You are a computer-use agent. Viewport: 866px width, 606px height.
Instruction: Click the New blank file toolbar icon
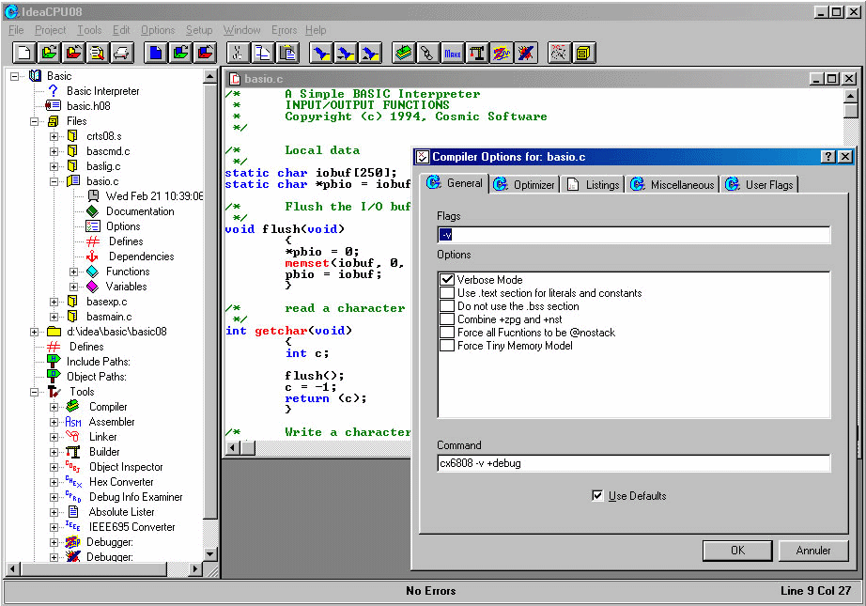point(24,53)
